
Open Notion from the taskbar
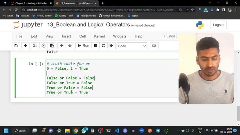(x=92, y=131)
